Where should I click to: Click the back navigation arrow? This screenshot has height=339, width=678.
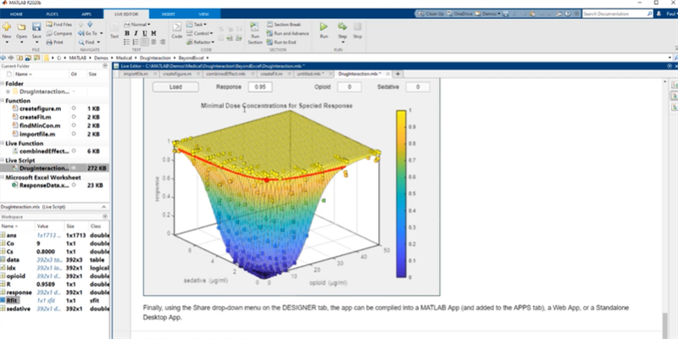pos(3,58)
